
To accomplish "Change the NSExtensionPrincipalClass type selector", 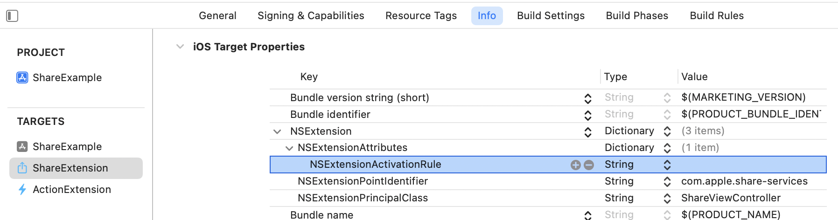I will pos(667,198).
